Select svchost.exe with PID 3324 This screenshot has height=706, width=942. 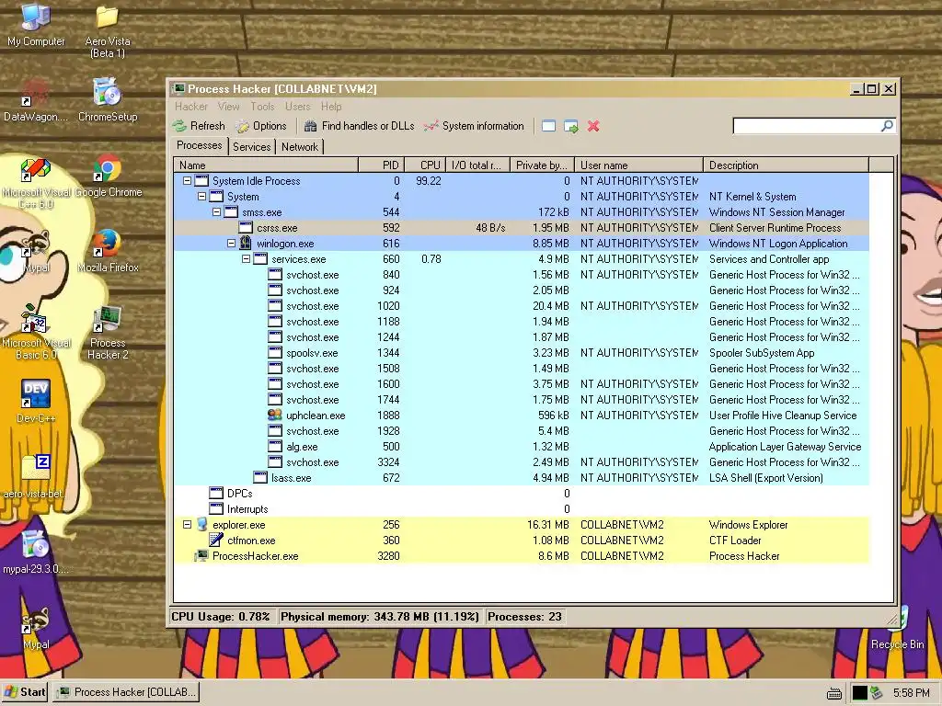522,462
